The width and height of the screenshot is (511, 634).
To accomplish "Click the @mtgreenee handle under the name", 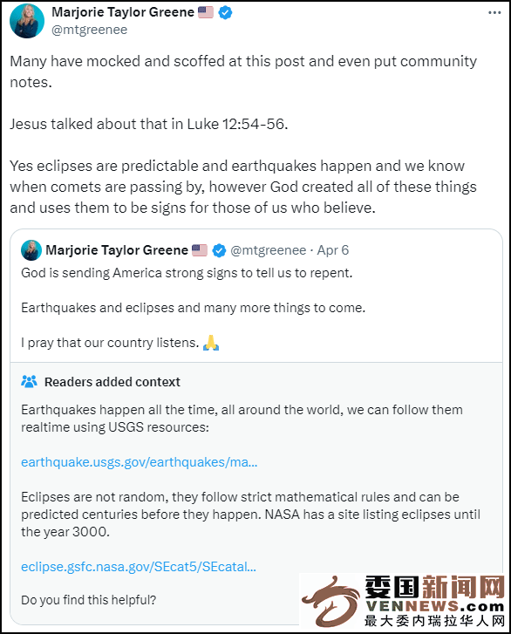I will coord(89,30).
